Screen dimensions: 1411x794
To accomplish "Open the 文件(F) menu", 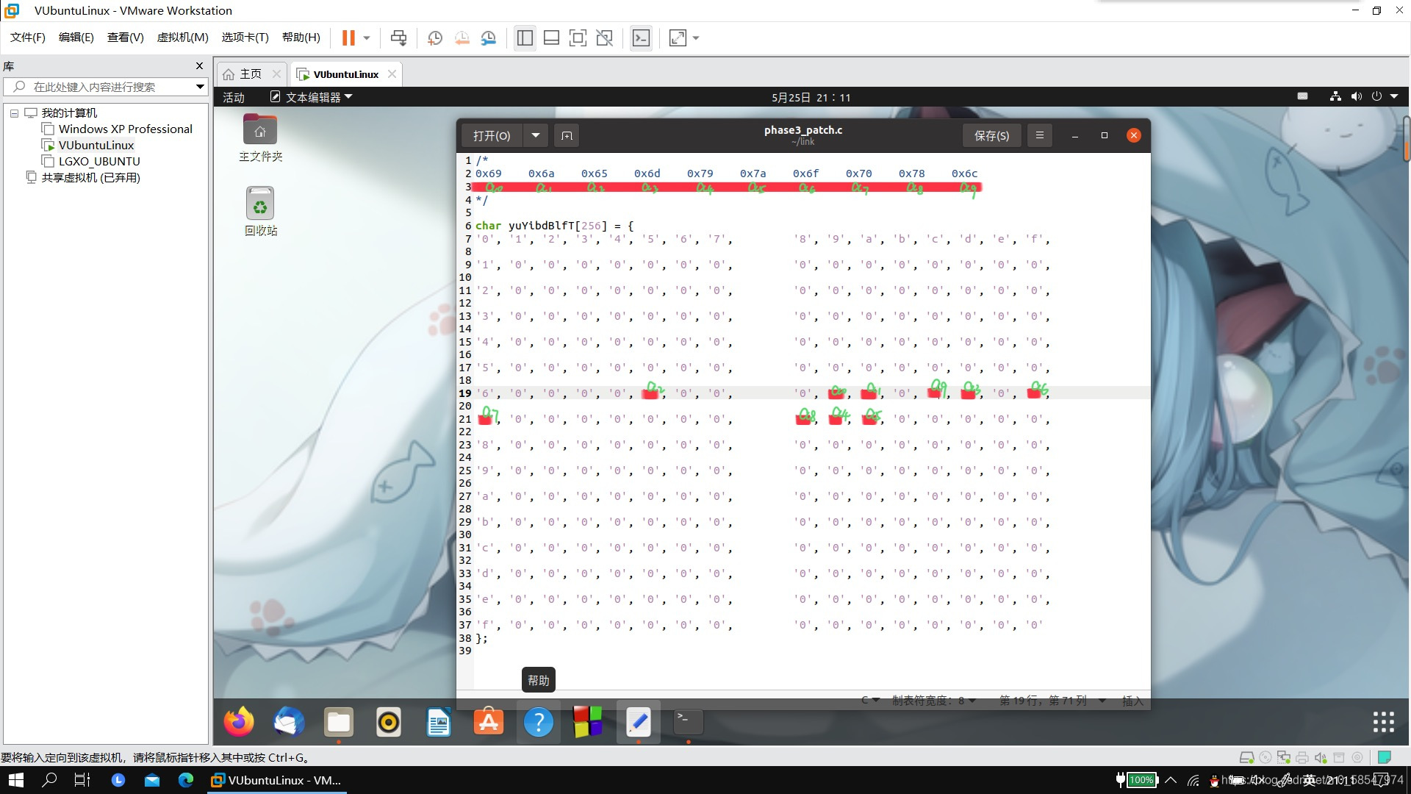I will pos(27,37).
